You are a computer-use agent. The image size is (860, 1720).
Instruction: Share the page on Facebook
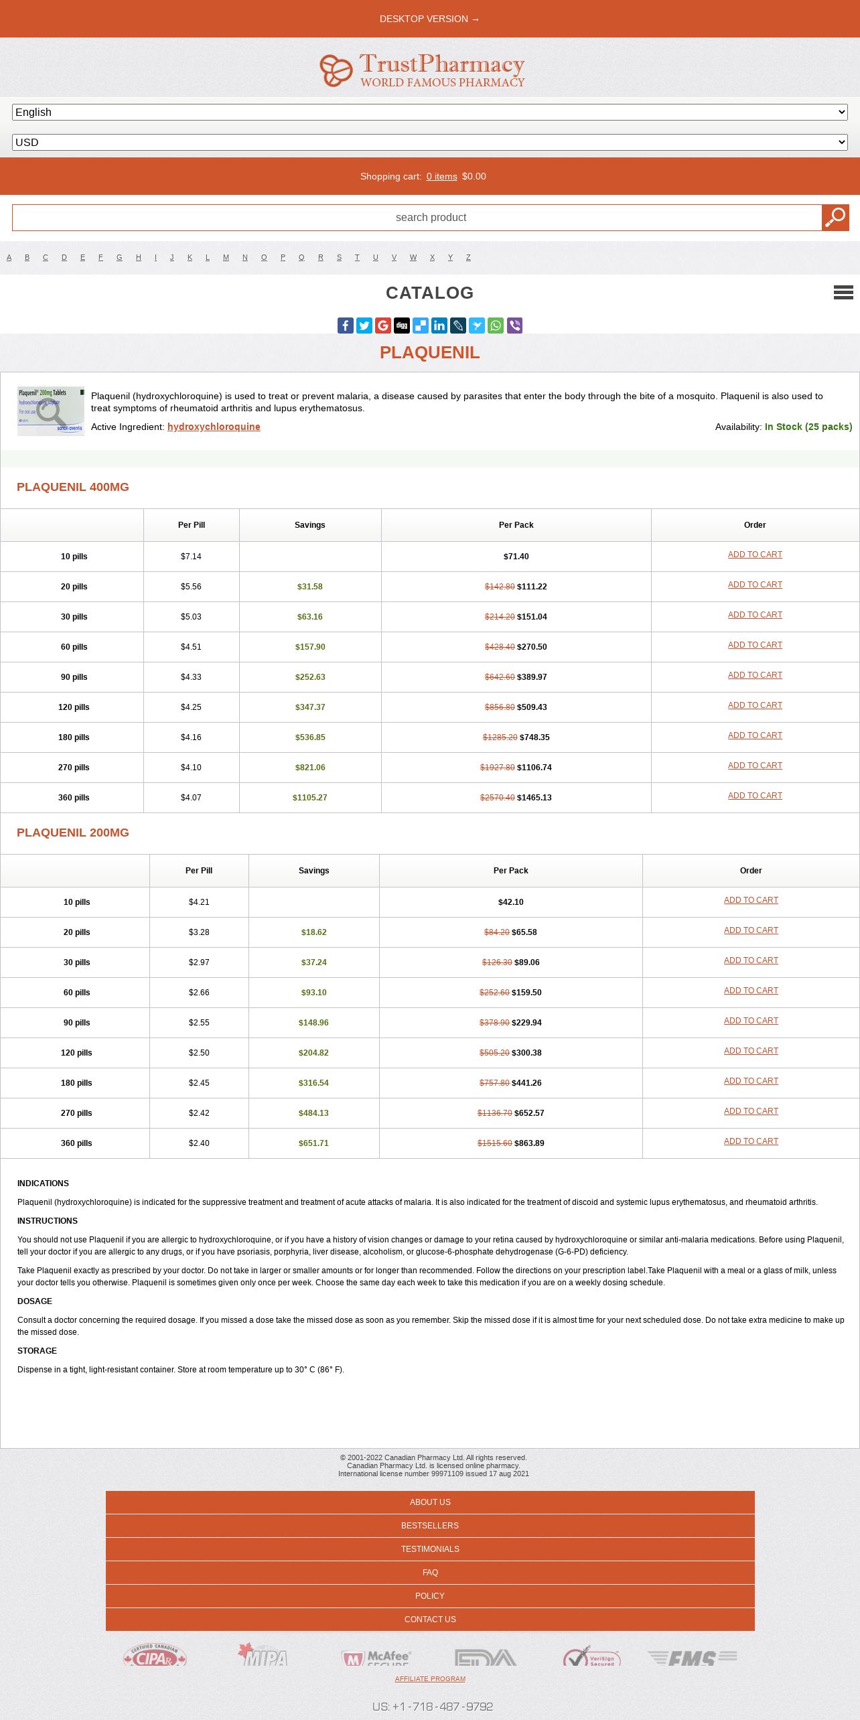coord(346,326)
